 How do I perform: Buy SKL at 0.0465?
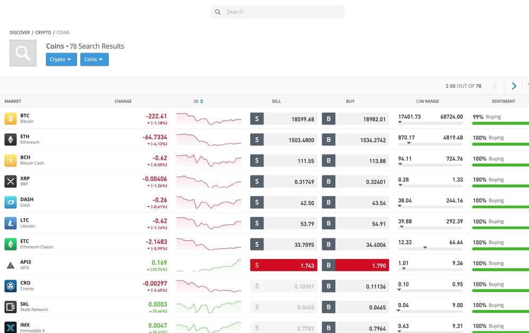coord(355,307)
